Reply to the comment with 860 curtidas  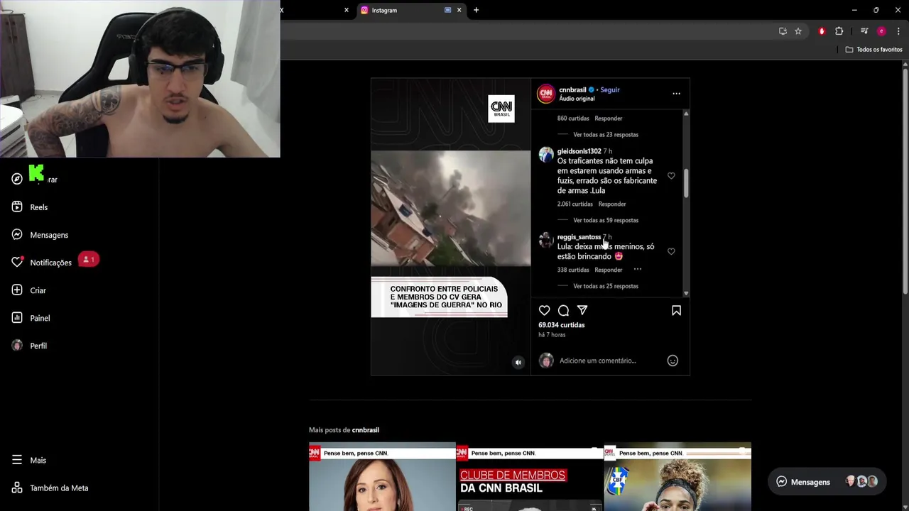[609, 119]
